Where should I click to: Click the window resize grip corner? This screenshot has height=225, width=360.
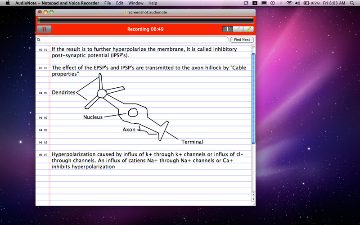point(253,204)
